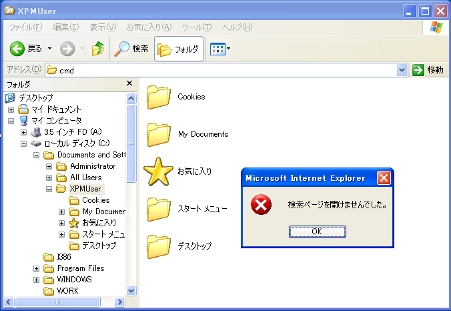Collapse マイ コンピュータ tree node
The height and width of the screenshot is (311, 451).
[11, 121]
